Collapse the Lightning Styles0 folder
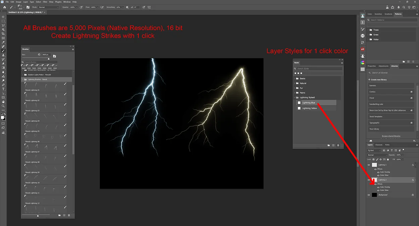 (x=294, y=97)
